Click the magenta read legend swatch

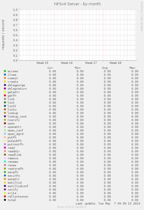pos(5,148)
